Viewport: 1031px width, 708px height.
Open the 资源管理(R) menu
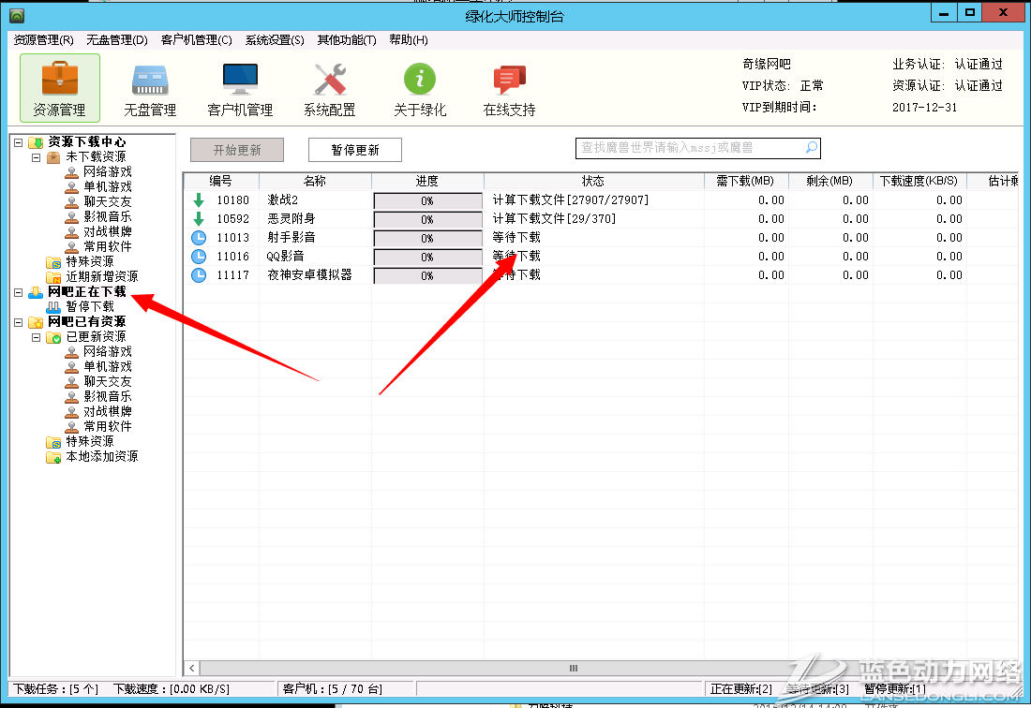43,40
